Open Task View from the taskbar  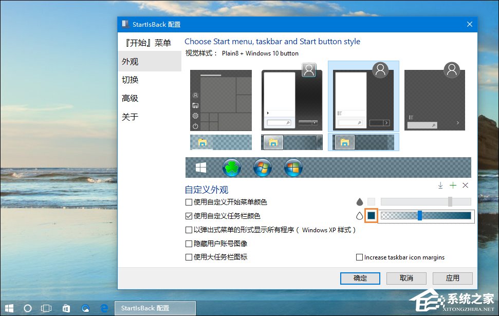46,308
